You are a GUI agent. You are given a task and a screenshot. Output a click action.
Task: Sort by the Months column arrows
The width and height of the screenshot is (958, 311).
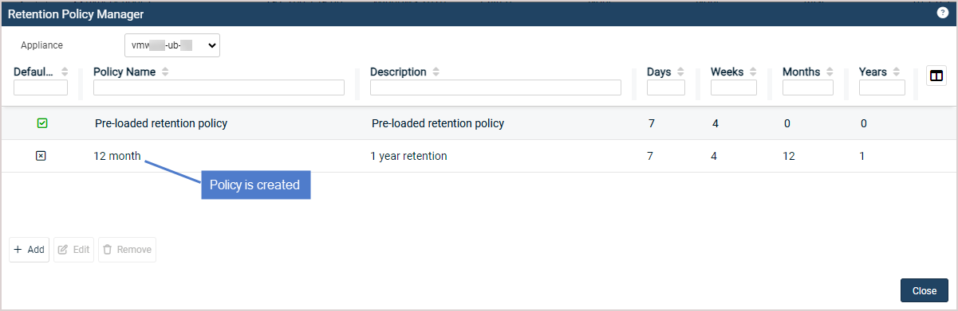[x=830, y=72]
